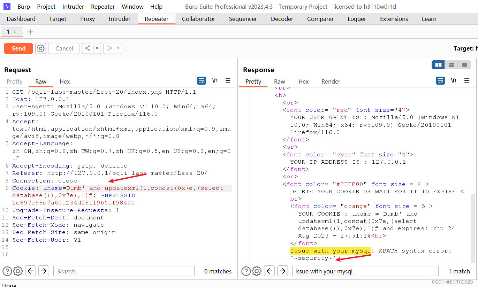Click the Referer header line in request
Screen dimensions: 478x287
(110, 173)
